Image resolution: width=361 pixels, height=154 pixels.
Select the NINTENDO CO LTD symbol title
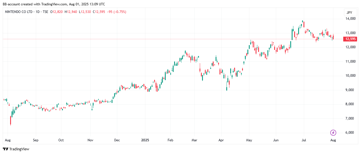[19, 12]
